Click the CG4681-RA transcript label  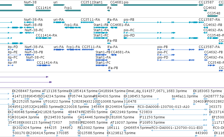(x=120, y=25)
